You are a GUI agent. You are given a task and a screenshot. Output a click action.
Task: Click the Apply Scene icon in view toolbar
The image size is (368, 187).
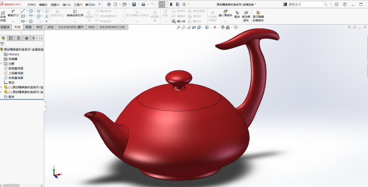pyautogui.click(x=227, y=27)
